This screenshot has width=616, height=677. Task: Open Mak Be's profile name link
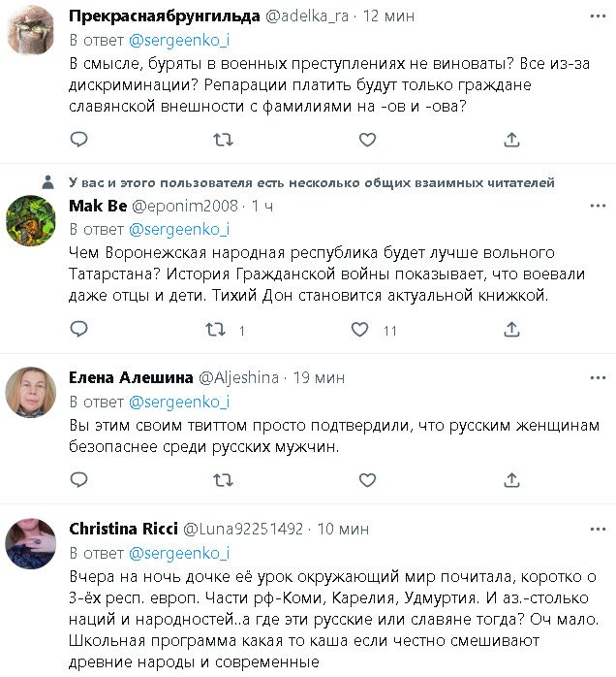tap(96, 206)
